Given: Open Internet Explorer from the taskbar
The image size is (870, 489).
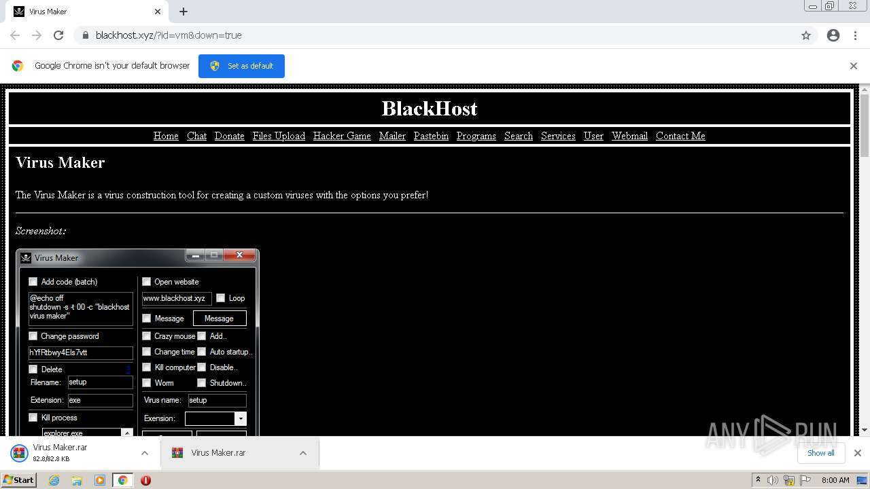Looking at the screenshot, I should pyautogui.click(x=54, y=480).
